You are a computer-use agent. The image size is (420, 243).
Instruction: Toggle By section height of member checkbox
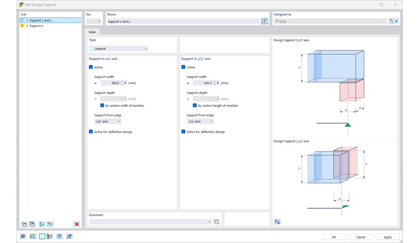195,105
